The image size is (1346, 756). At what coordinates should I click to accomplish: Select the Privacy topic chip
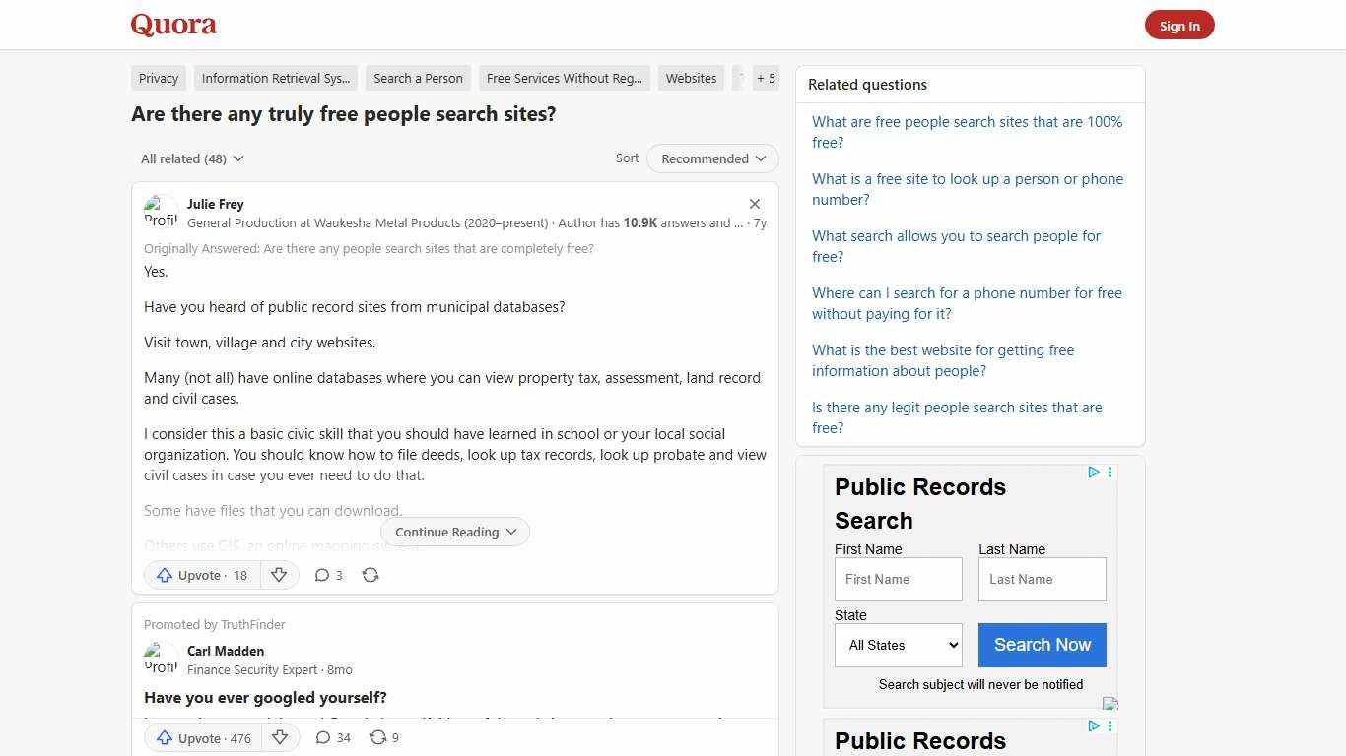[x=158, y=78]
